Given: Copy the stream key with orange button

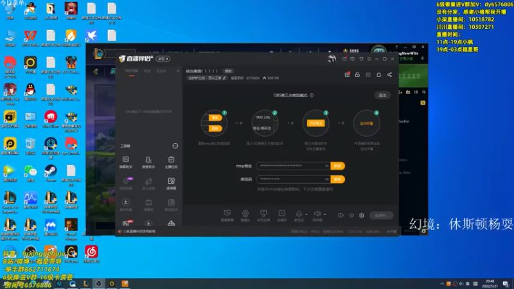Looking at the screenshot, I should [338, 179].
